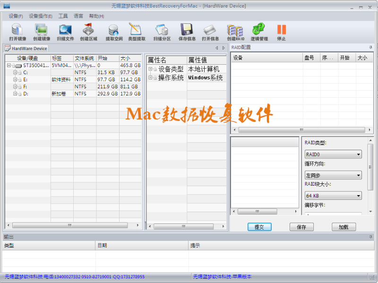The width and height of the screenshot is (378, 283).
Task: Click the 提示 column header in output panel
Action: pos(281,245)
